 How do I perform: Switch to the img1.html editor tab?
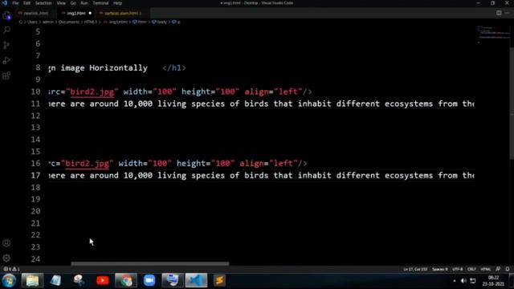(76, 13)
